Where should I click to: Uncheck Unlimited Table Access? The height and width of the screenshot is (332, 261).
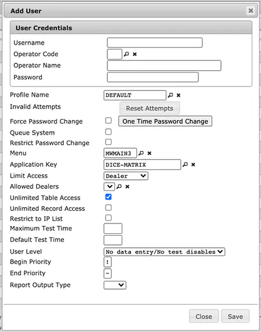[x=108, y=197]
